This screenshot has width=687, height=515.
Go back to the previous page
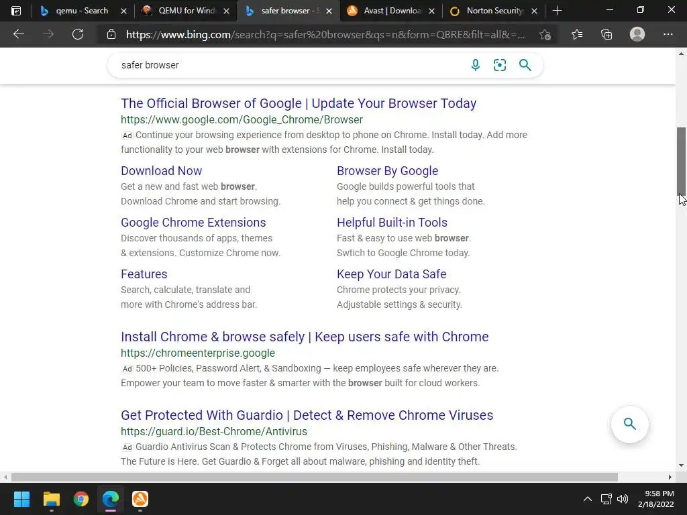(x=18, y=34)
